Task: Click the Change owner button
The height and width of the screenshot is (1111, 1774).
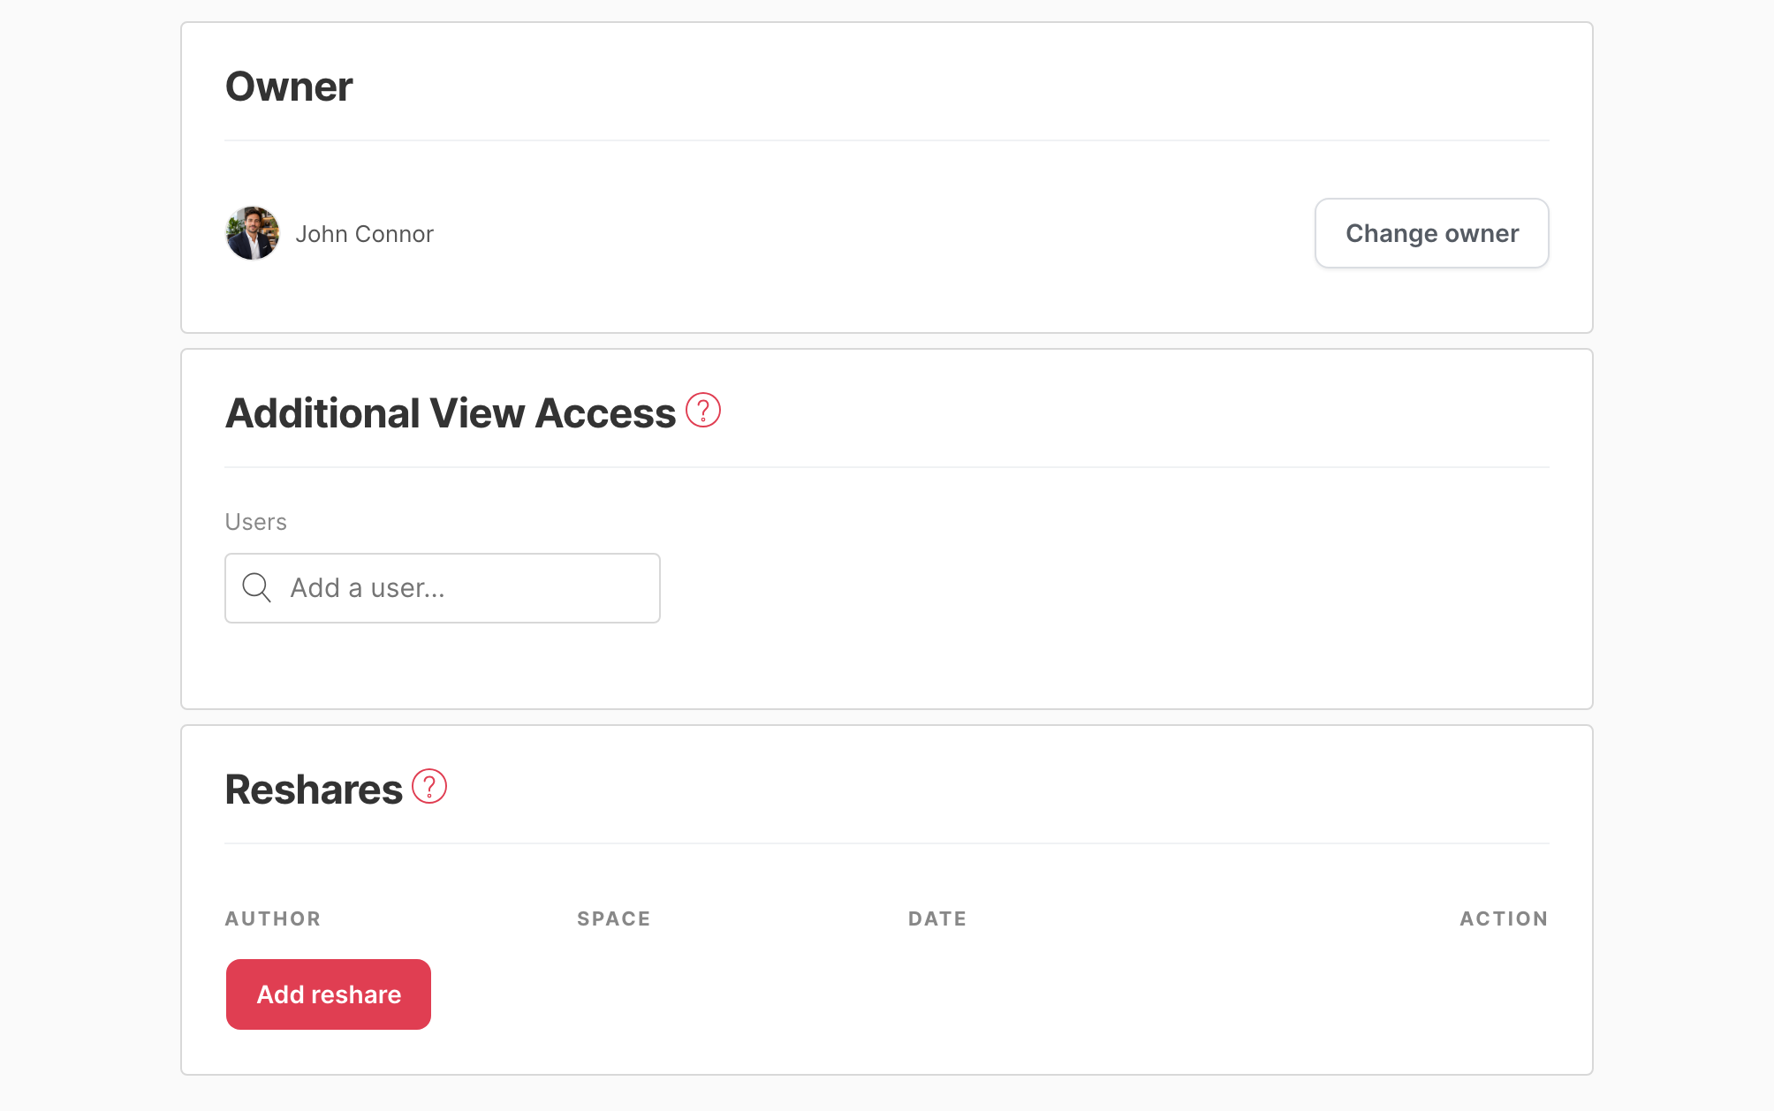Action: coord(1432,233)
